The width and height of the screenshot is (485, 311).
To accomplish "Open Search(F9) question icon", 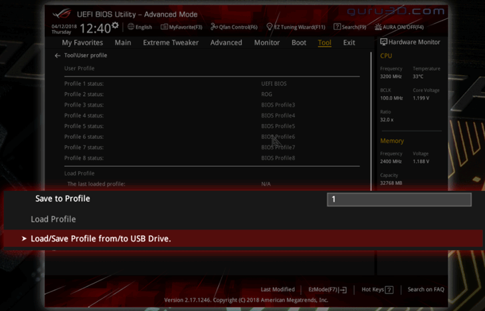I will pyautogui.click(x=337, y=27).
